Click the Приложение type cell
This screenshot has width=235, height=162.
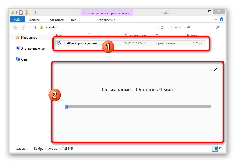(x=165, y=43)
